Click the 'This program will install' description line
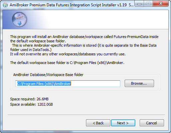 click(84, 37)
